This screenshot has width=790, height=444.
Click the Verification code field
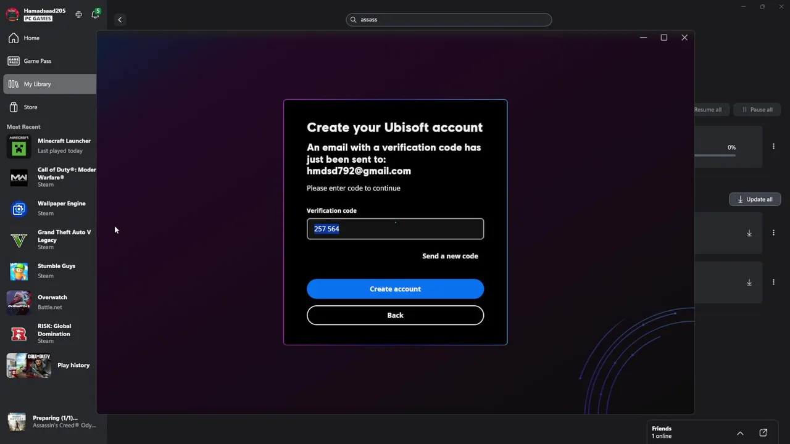pos(395,229)
